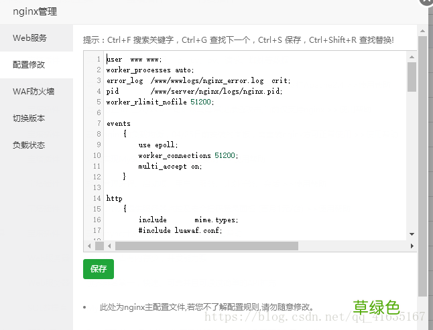
Task: Click the editor horizontal scrollbar thumb
Action: (206, 246)
